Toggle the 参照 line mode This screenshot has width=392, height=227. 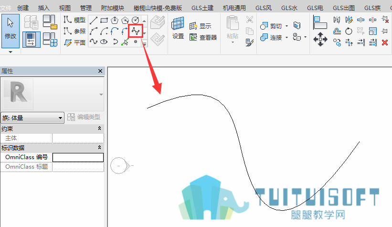click(x=74, y=31)
